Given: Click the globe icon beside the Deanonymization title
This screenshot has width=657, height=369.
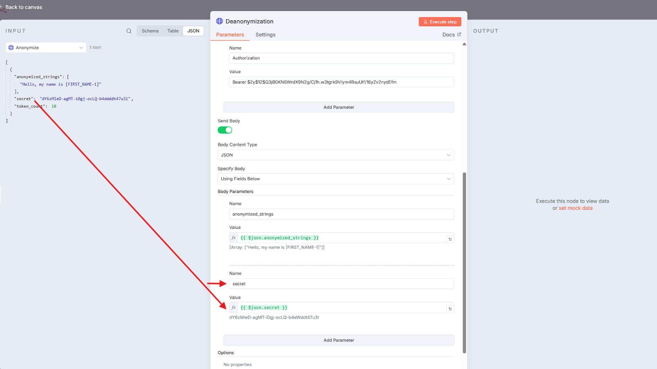Looking at the screenshot, I should 219,21.
